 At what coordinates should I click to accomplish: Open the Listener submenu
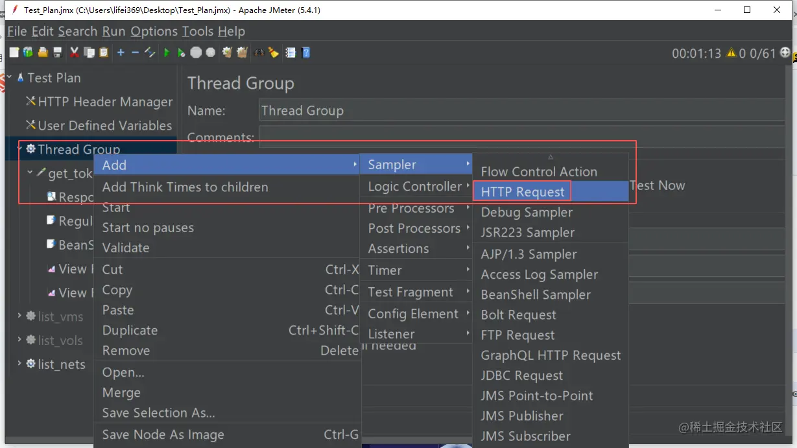416,334
